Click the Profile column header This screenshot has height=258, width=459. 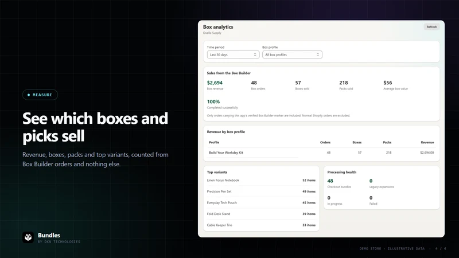click(x=214, y=142)
